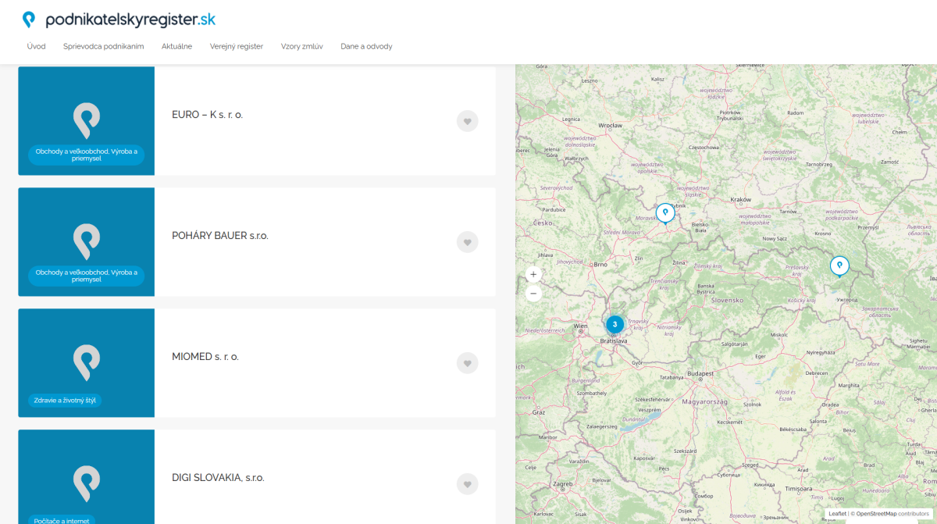Click the podnikatelskyregister.sk logo
937x524 pixels.
point(119,20)
